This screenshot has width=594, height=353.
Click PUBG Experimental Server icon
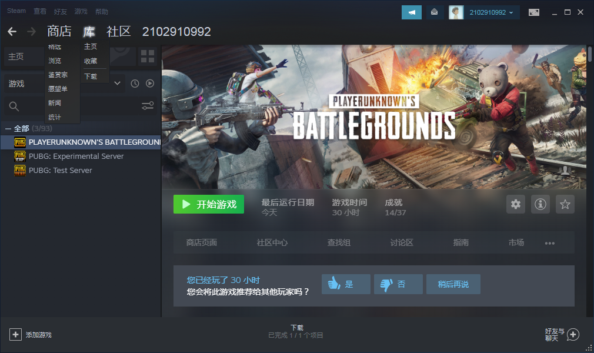pyautogui.click(x=19, y=156)
